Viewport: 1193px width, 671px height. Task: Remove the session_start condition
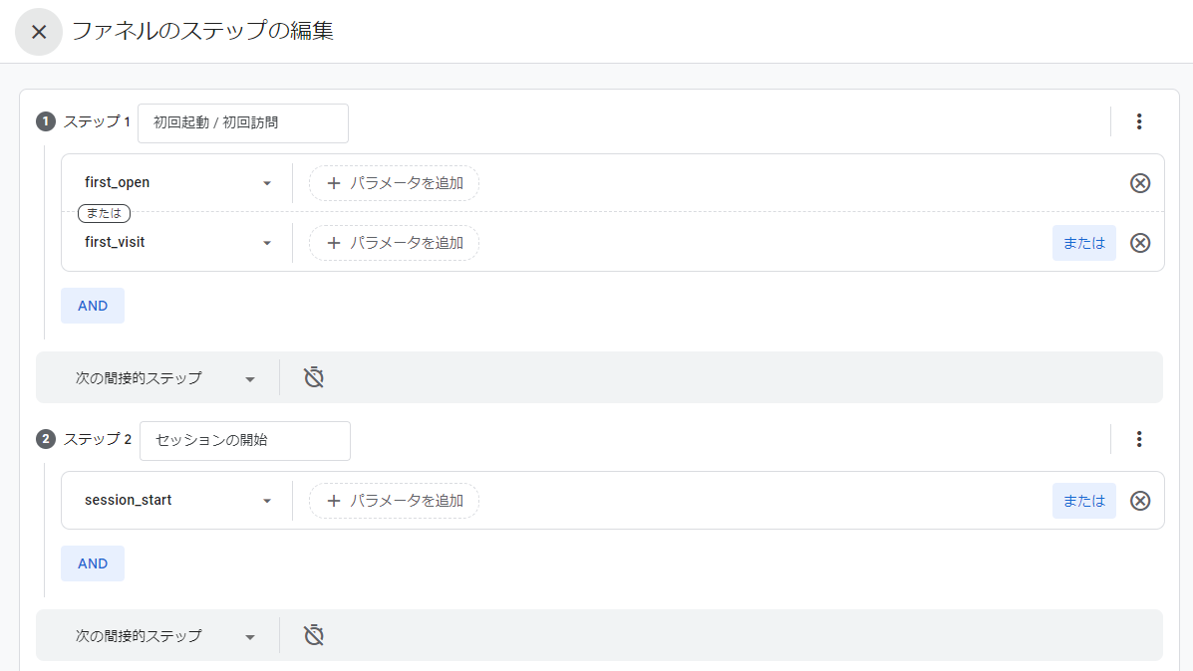[1140, 501]
